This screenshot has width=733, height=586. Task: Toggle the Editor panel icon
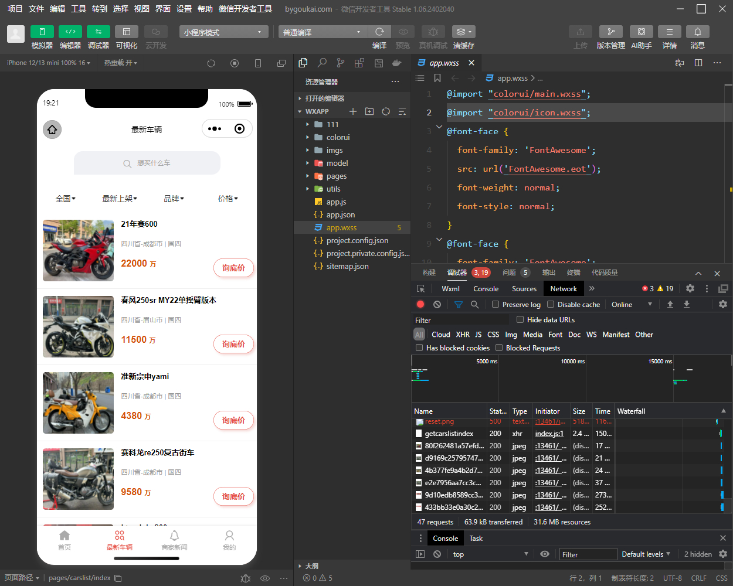pyautogui.click(x=70, y=32)
